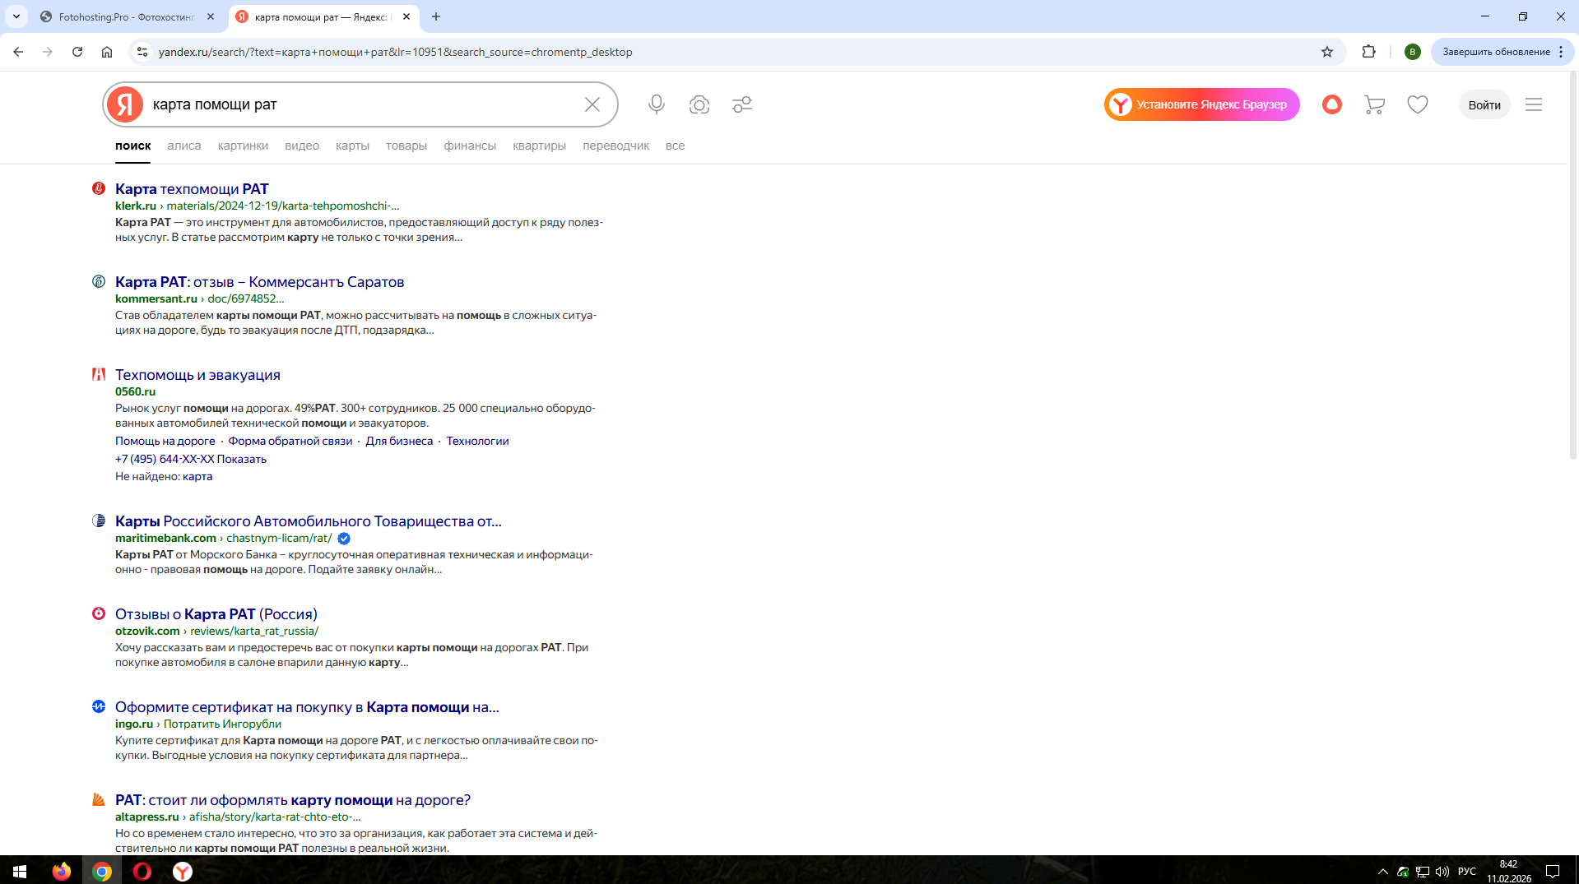Open Chrome profile avatar
This screenshot has height=884, width=1579.
click(x=1413, y=52)
